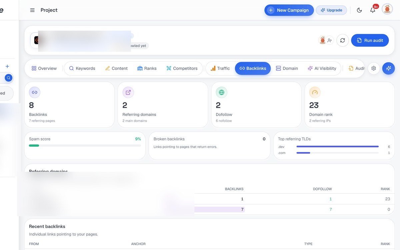Click the Upgrade button
This screenshot has width=400, height=250.
[331, 10]
